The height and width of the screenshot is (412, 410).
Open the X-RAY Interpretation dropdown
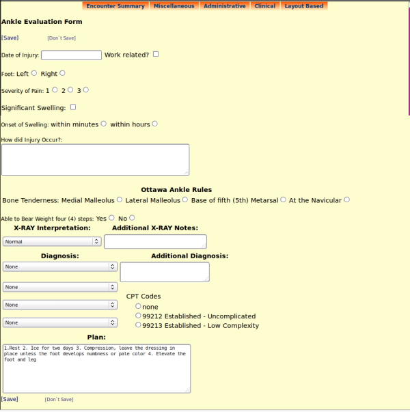click(x=52, y=241)
